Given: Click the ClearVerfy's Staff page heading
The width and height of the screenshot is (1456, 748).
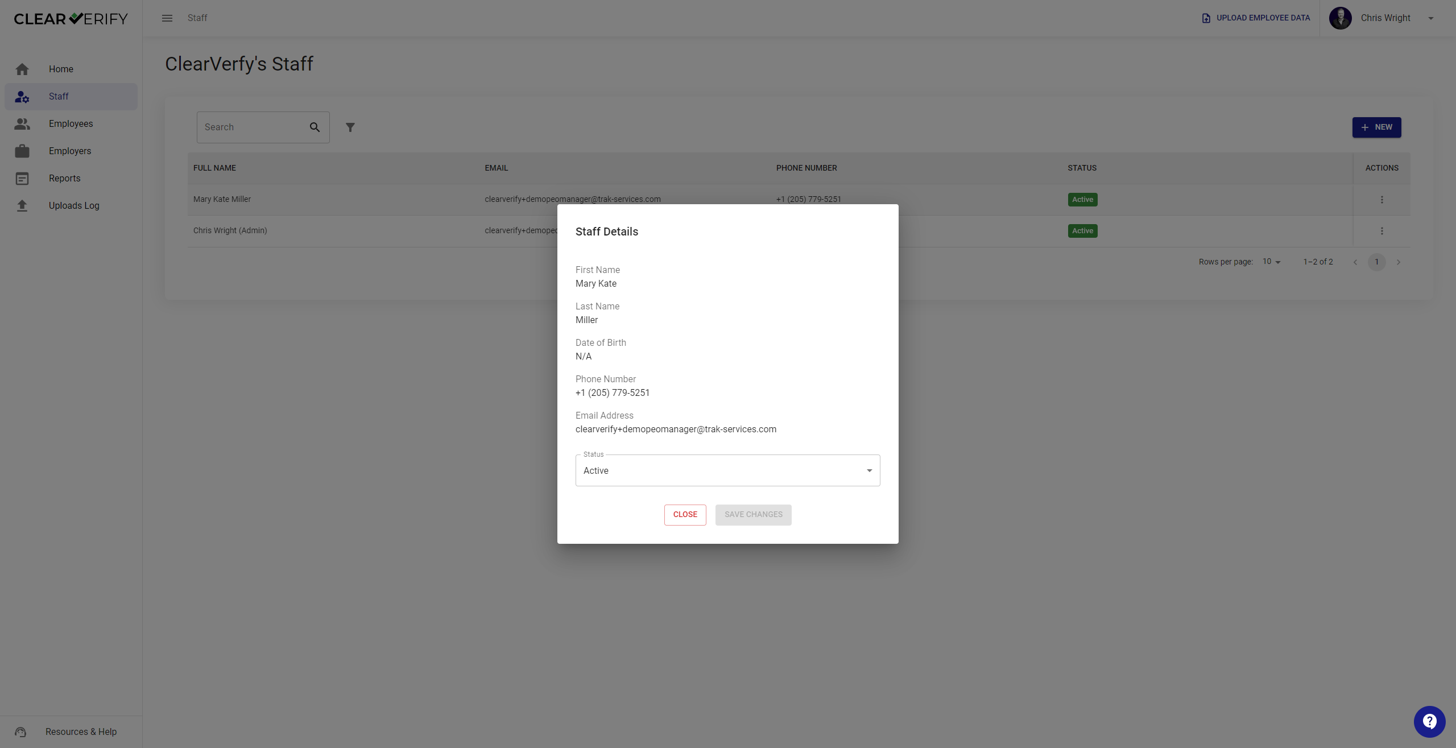Looking at the screenshot, I should pyautogui.click(x=239, y=64).
